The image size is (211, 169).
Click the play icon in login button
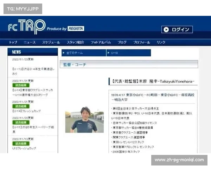point(166,30)
